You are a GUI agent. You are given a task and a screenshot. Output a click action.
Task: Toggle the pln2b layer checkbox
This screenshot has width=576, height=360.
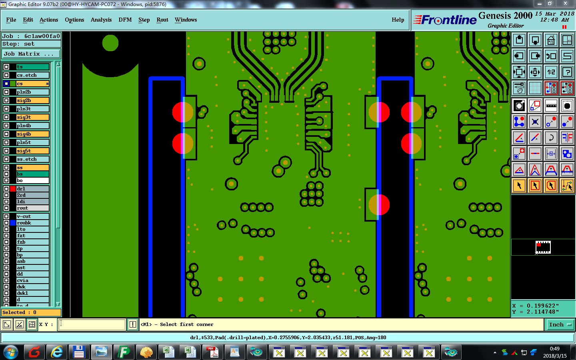coord(6,92)
